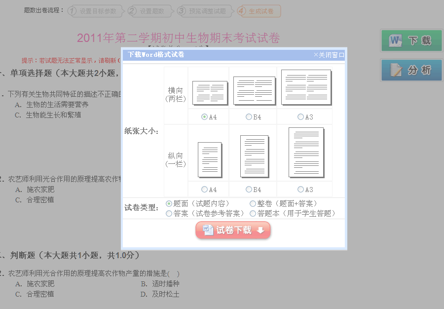The width and height of the screenshot is (444, 309).
Task: Click the portrait A3 single-column page thumbnail
Action: [x=306, y=153]
